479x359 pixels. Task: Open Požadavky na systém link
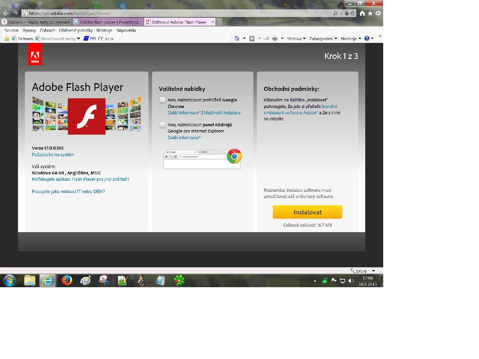53,154
